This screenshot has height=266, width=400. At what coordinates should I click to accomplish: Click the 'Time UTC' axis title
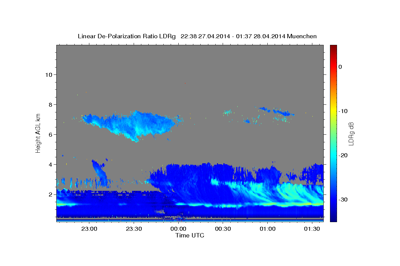coord(190,235)
